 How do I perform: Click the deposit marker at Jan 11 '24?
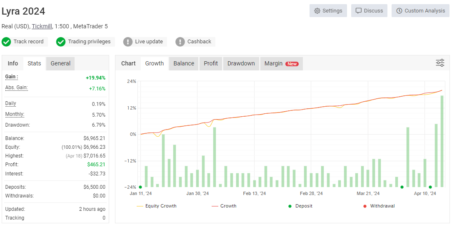pos(140,187)
